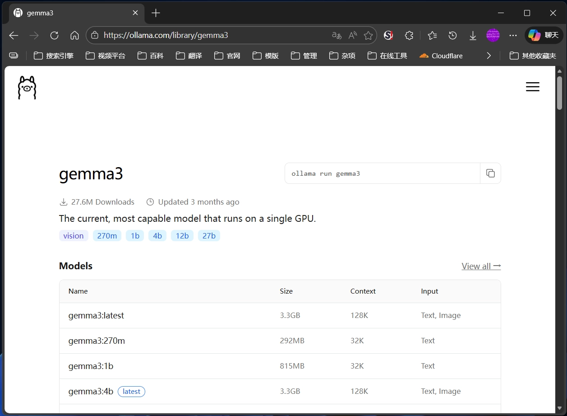This screenshot has height=416, width=567.
Task: Click the latest badge next to gemma3:4b
Action: [x=131, y=392]
